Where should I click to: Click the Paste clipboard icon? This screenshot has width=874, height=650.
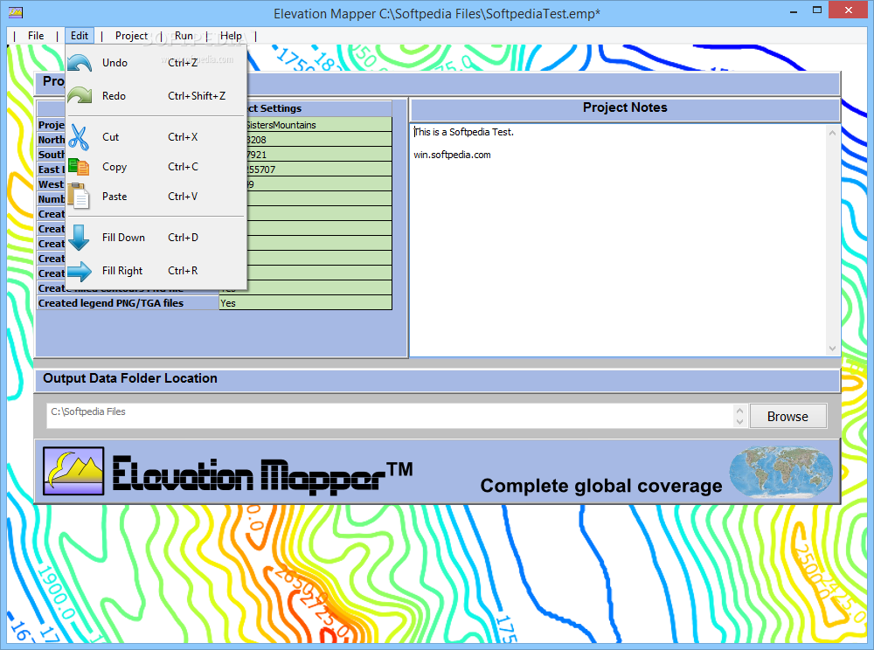(x=79, y=196)
